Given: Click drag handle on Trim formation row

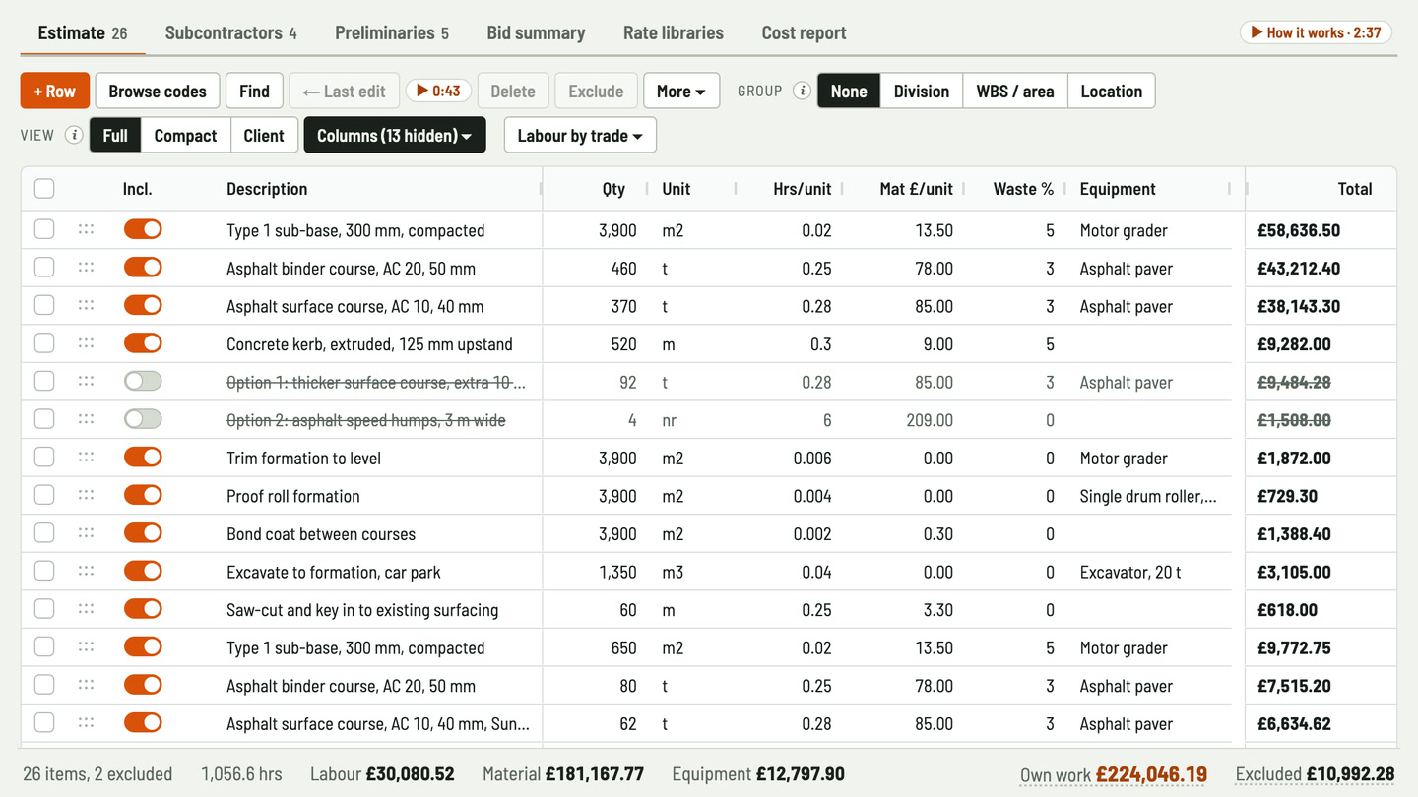Looking at the screenshot, I should [x=86, y=458].
